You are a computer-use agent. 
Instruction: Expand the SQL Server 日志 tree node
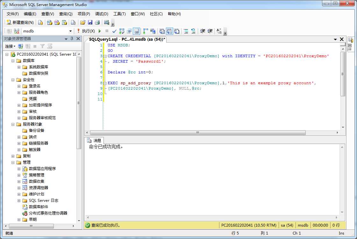19,201
